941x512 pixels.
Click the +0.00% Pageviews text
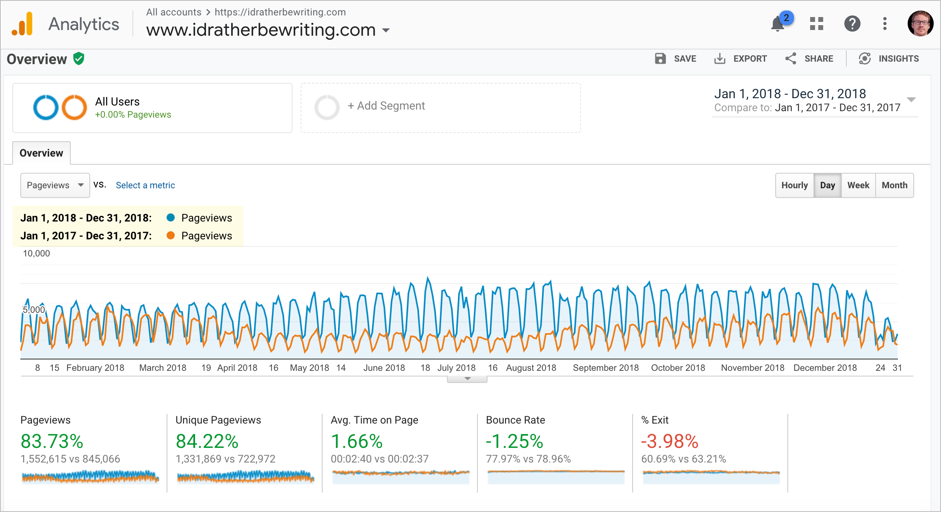(x=133, y=115)
